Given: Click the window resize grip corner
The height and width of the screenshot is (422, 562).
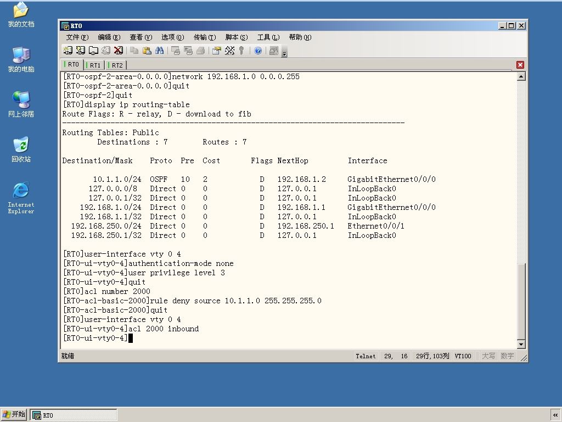Looking at the screenshot, I should pos(524,358).
